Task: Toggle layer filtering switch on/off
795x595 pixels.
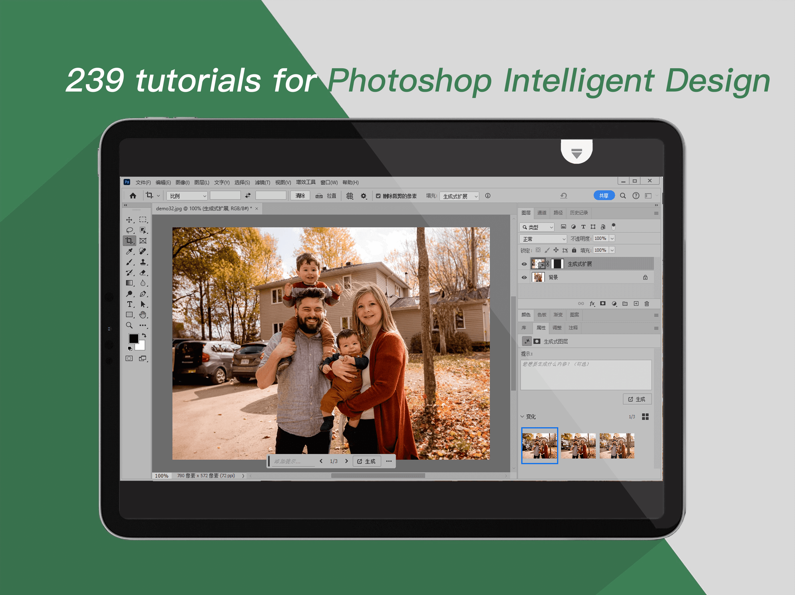Action: click(614, 226)
